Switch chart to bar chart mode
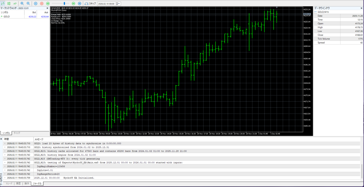Viewport: 364px width, 187px height. [3, 3]
